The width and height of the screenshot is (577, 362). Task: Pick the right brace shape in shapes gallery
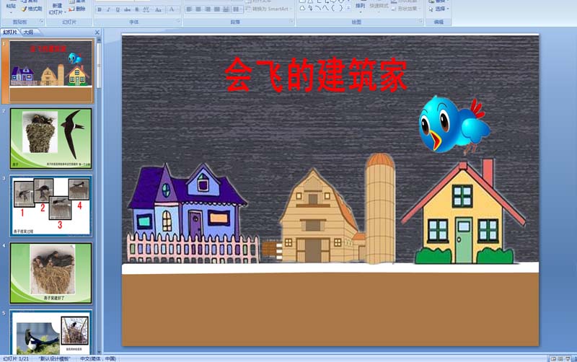pyautogui.click(x=340, y=8)
